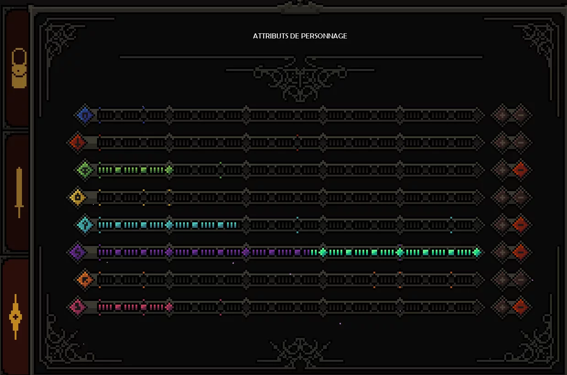This screenshot has height=375, width=567.
Task: Open the backpack inventory tab in sidebar
Action: [x=18, y=69]
